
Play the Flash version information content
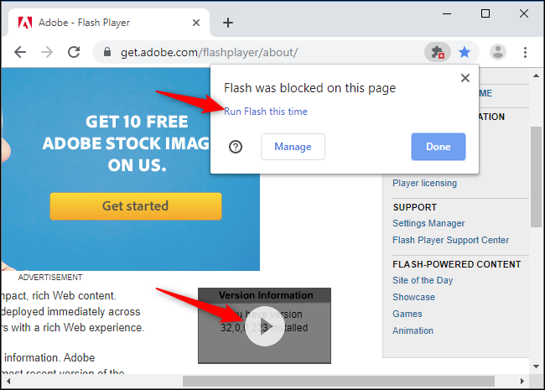click(x=265, y=326)
